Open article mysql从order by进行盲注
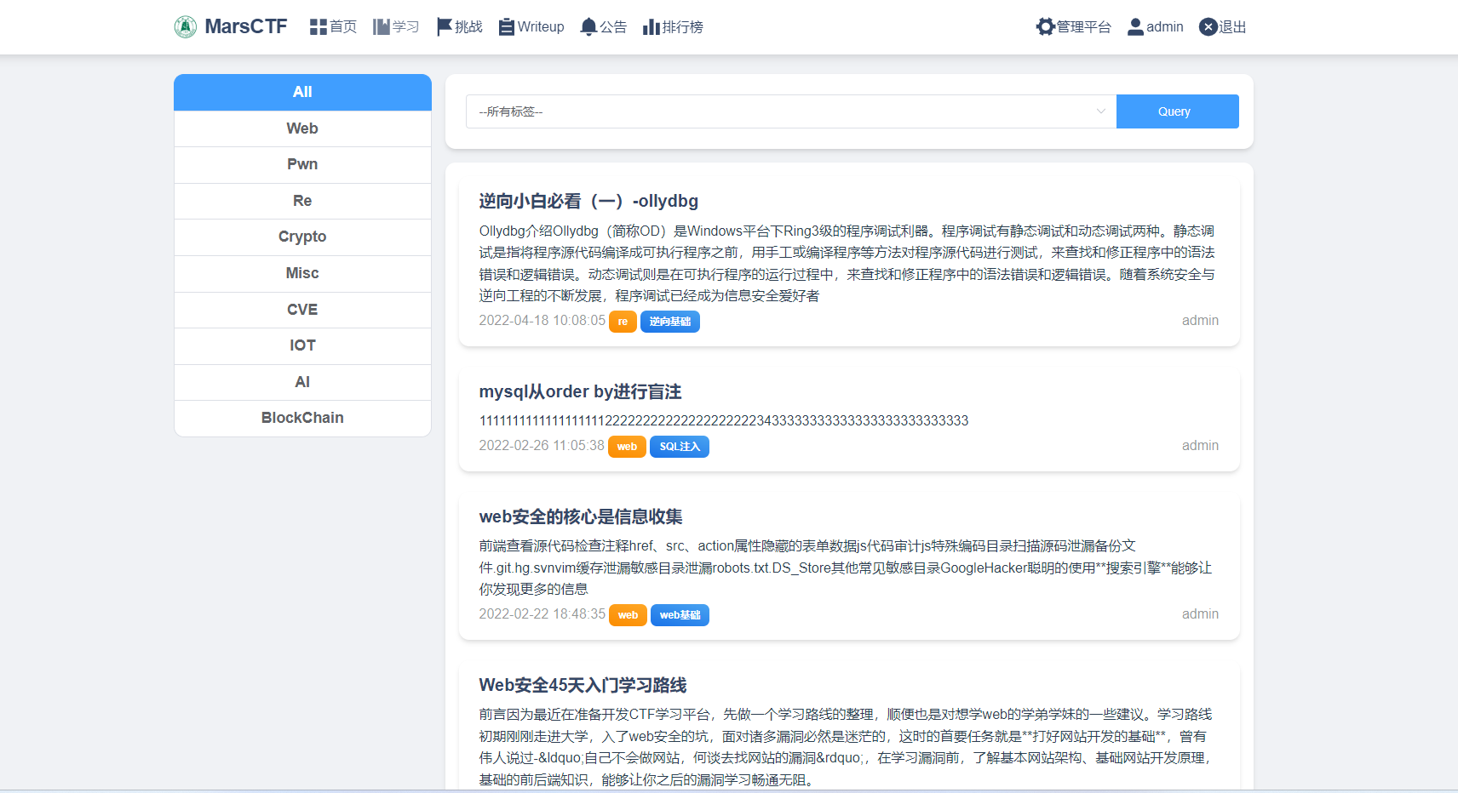The image size is (1458, 793). (x=580, y=391)
